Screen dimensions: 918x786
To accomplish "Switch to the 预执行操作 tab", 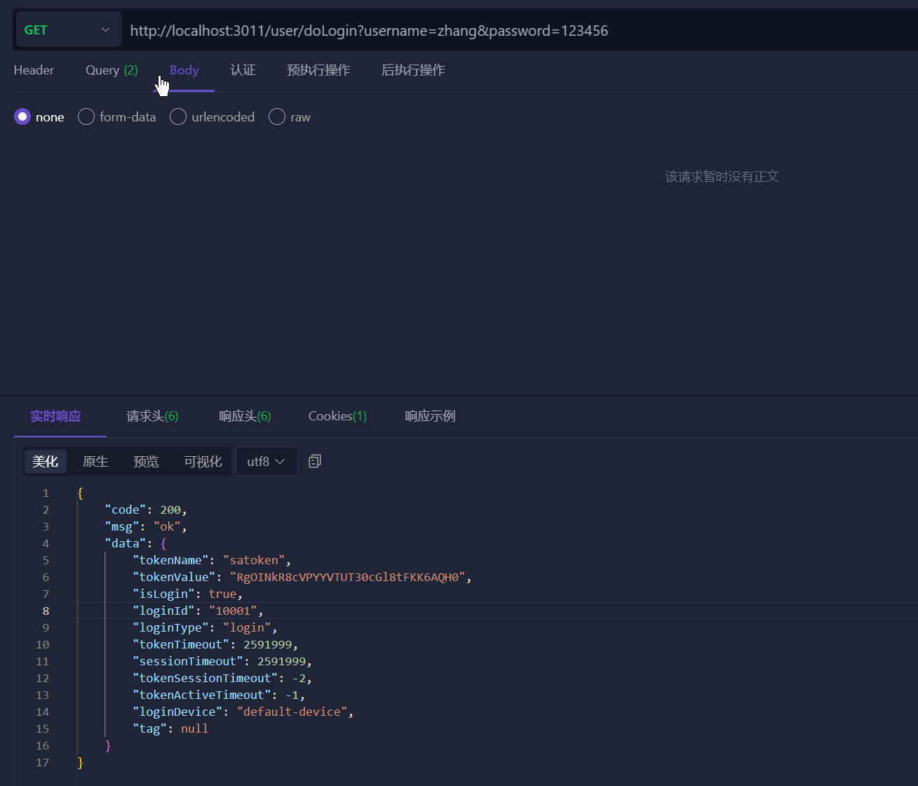I will coord(318,70).
